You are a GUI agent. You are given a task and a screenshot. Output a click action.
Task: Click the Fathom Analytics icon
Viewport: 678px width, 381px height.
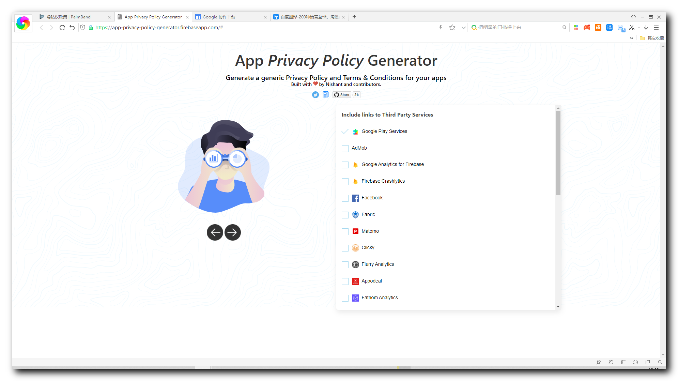coord(355,297)
